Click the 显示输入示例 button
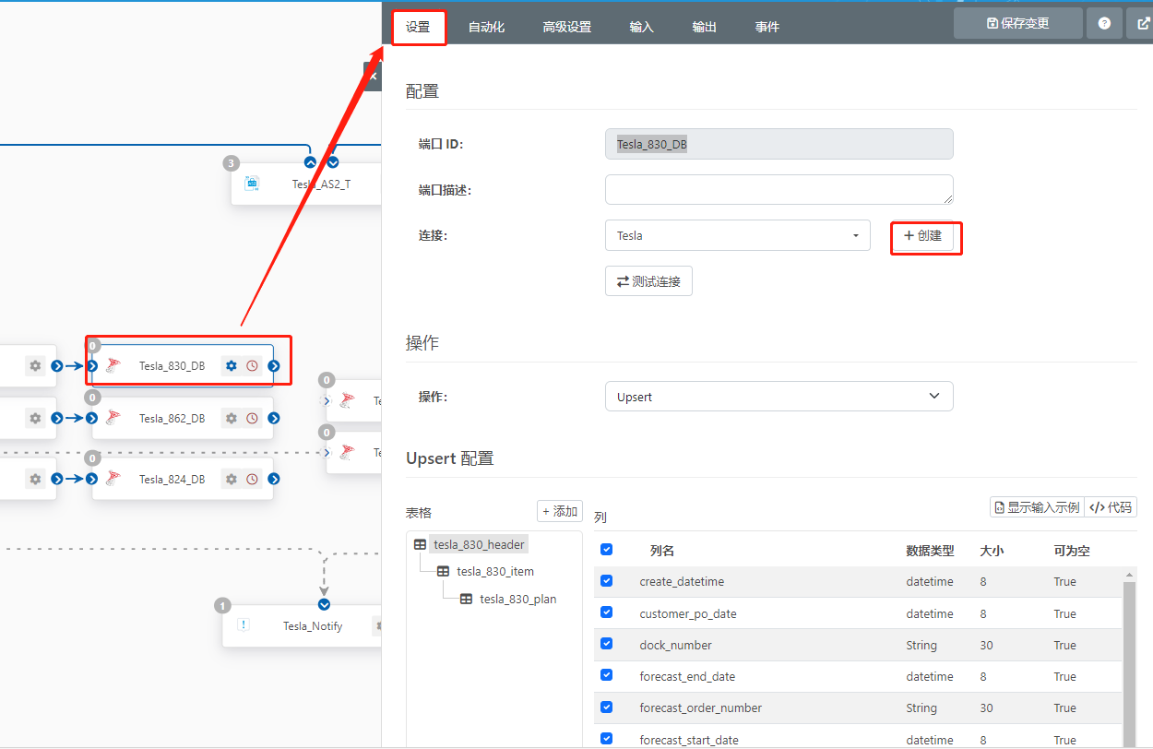 pyautogui.click(x=1037, y=507)
